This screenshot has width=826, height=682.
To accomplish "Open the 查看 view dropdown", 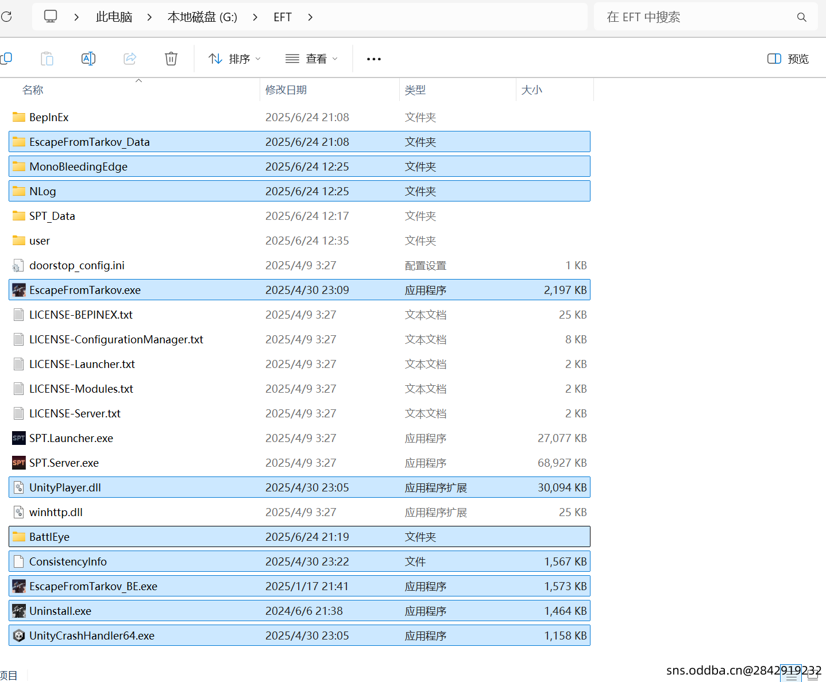I will (x=311, y=59).
